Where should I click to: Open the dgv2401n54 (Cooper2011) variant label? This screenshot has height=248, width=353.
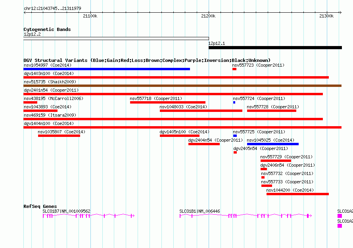click(x=51, y=90)
